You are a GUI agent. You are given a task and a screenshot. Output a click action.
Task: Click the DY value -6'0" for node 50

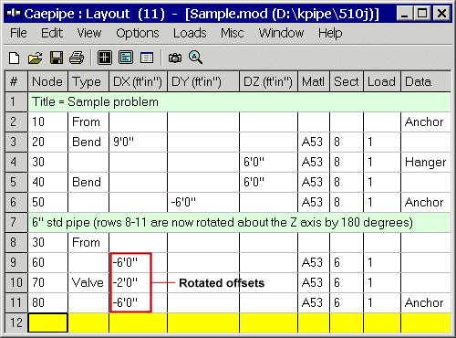(x=203, y=202)
